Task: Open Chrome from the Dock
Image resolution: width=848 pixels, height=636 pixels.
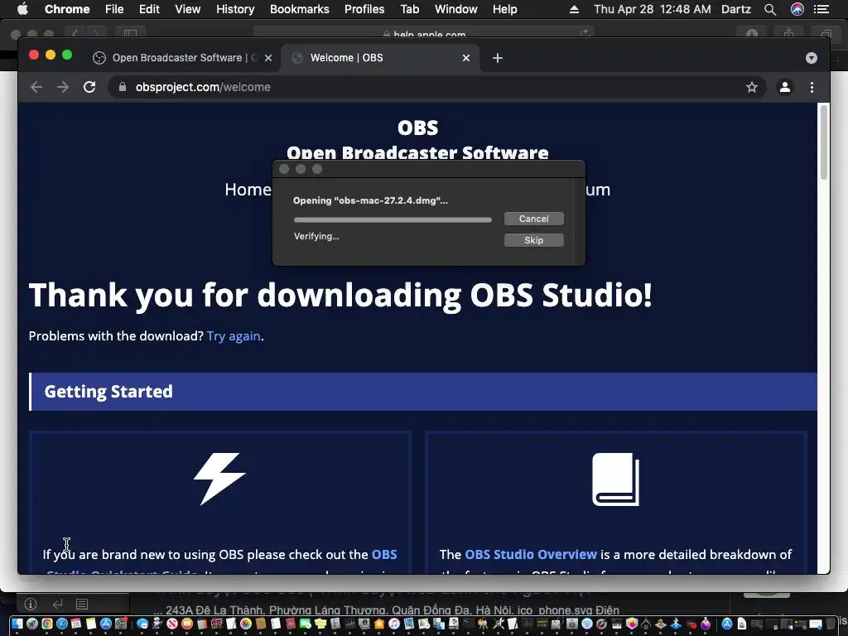Action: coord(47,624)
